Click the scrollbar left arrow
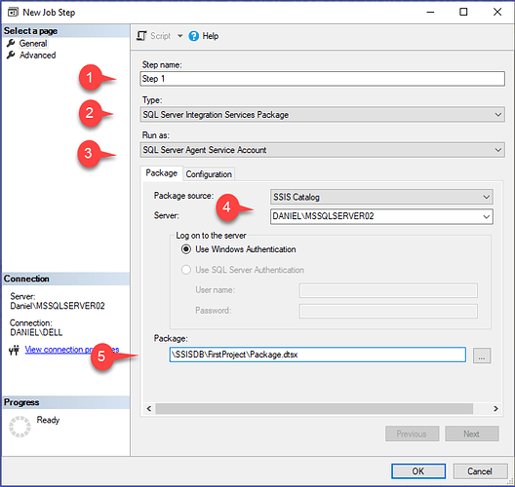515x487 pixels. (x=149, y=409)
